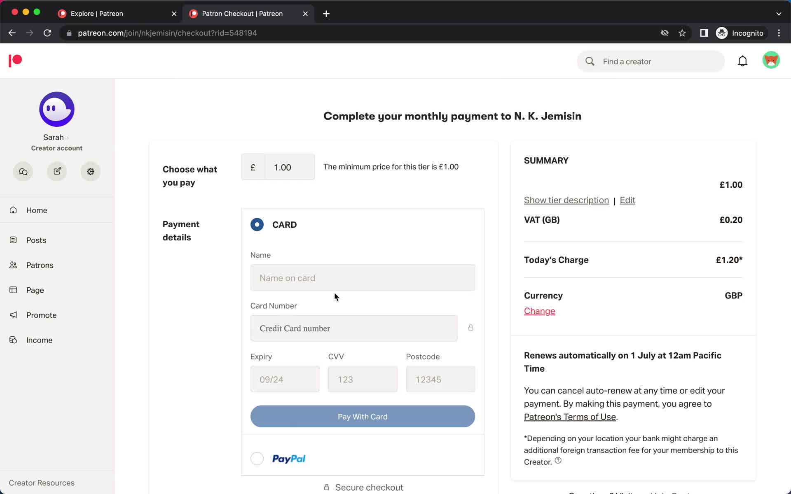This screenshot has width=791, height=494.
Task: Open the Chrome three-dot menu
Action: (x=779, y=33)
